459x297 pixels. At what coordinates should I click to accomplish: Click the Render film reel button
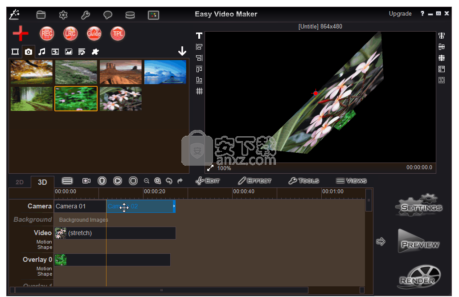click(419, 277)
